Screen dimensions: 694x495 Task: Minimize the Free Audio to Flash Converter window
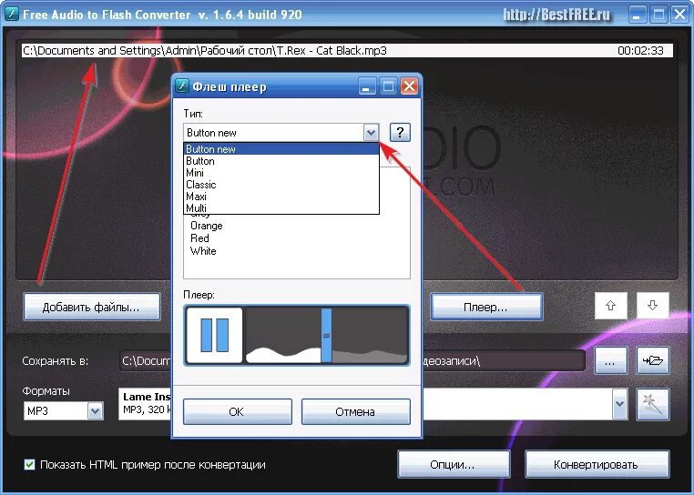[637, 15]
